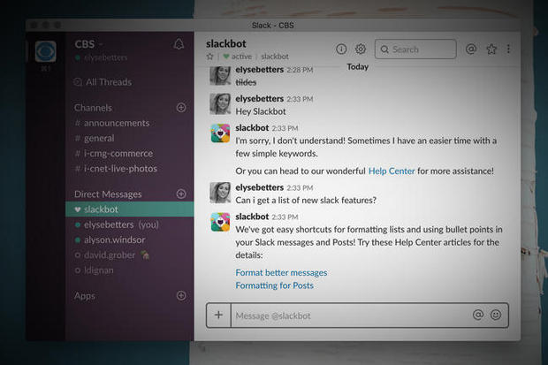
Task: Click plus button to attach file
Action: click(x=219, y=315)
